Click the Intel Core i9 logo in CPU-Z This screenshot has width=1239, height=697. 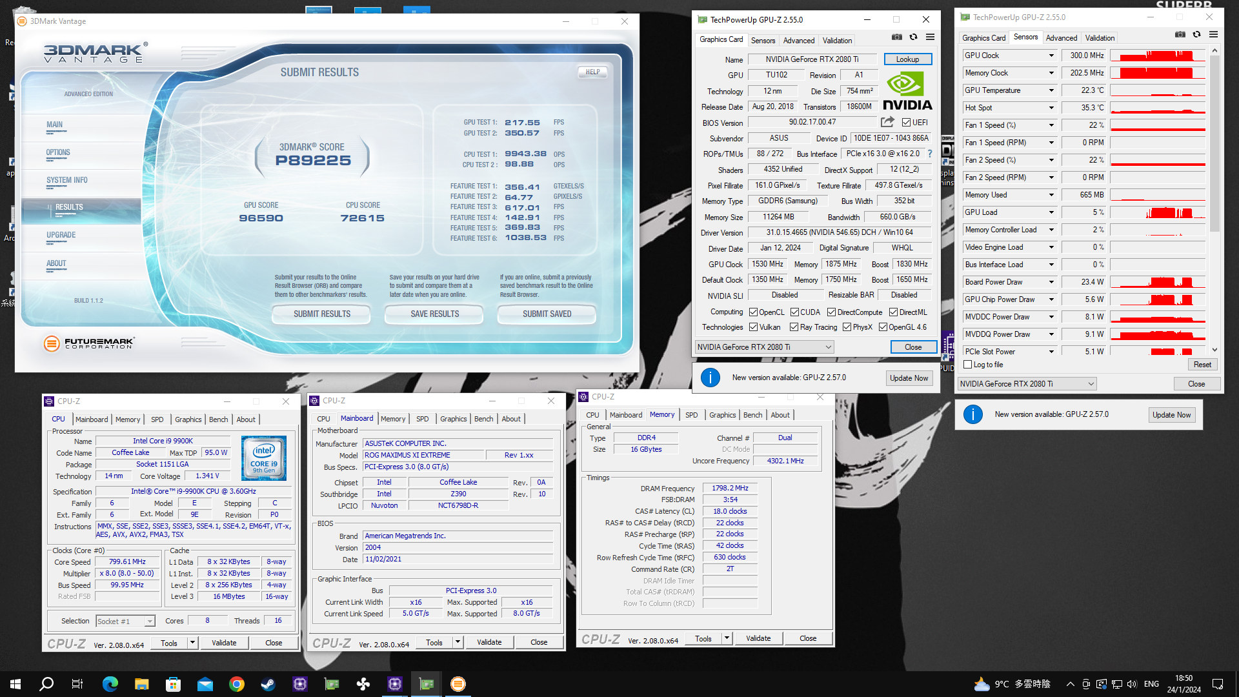264,458
